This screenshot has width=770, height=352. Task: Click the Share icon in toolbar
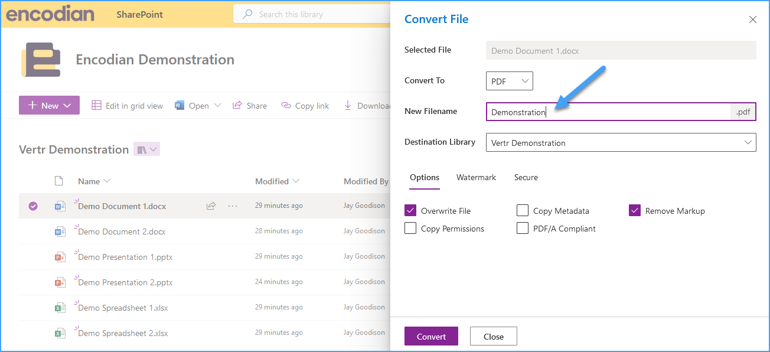[237, 105]
